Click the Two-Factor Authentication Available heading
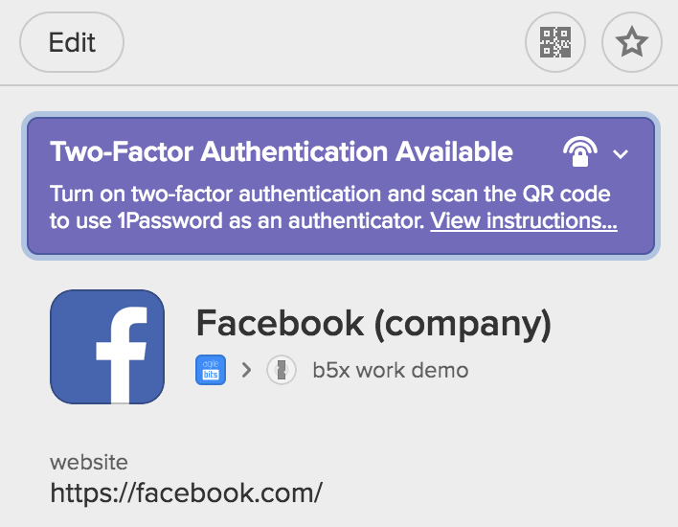The image size is (678, 527). (x=282, y=151)
